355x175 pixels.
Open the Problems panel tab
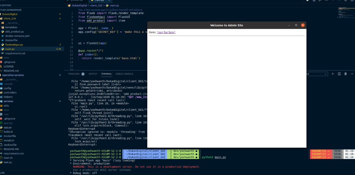(76, 74)
